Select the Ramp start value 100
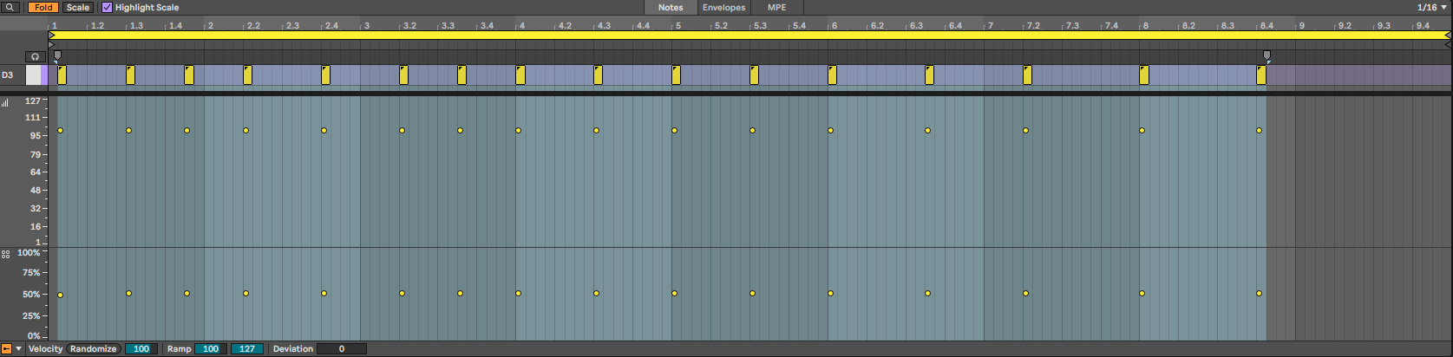Image resolution: width=1453 pixels, height=357 pixels. coord(211,348)
